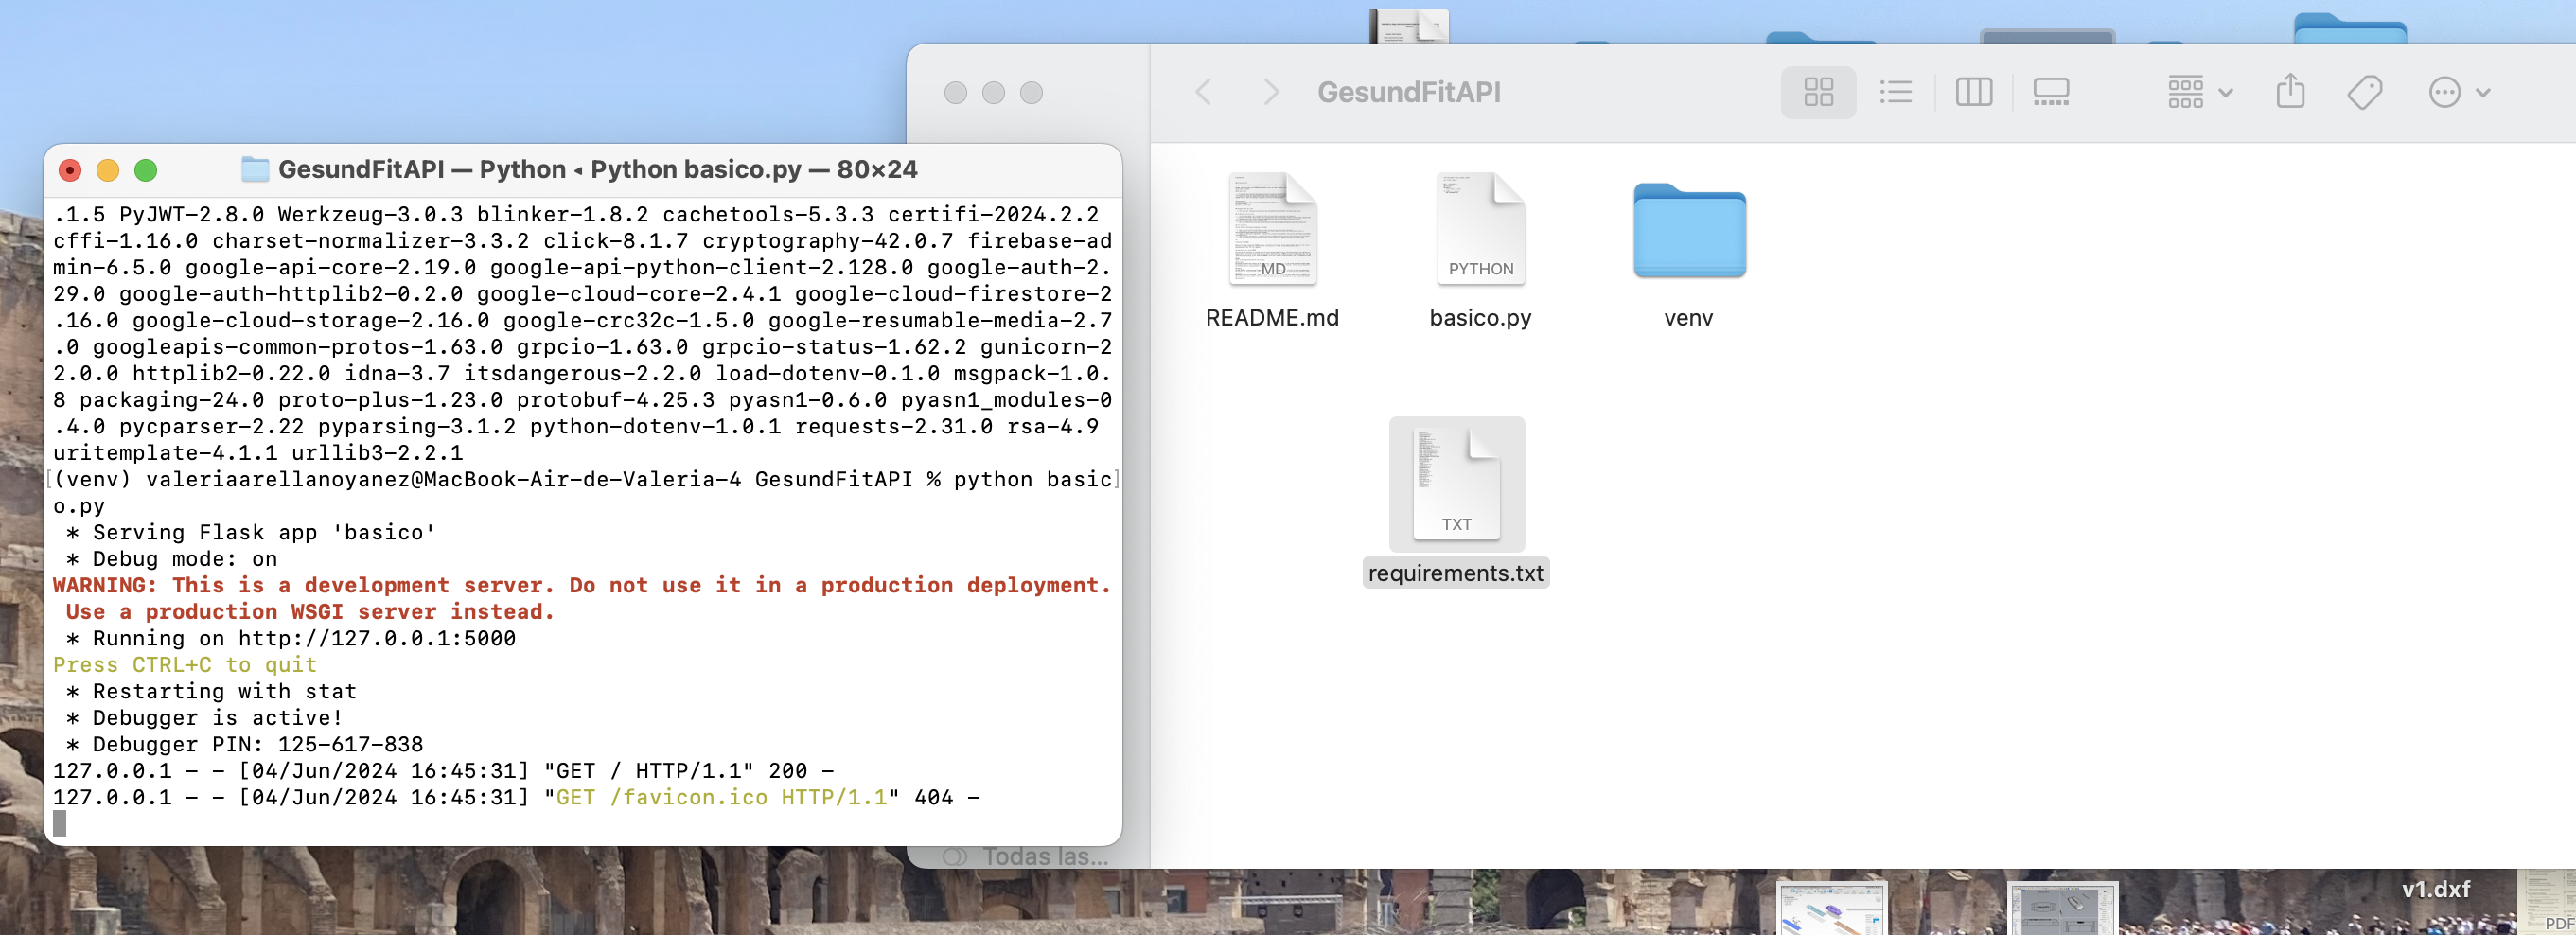Select the requirements.txt file icon

click(x=1456, y=484)
